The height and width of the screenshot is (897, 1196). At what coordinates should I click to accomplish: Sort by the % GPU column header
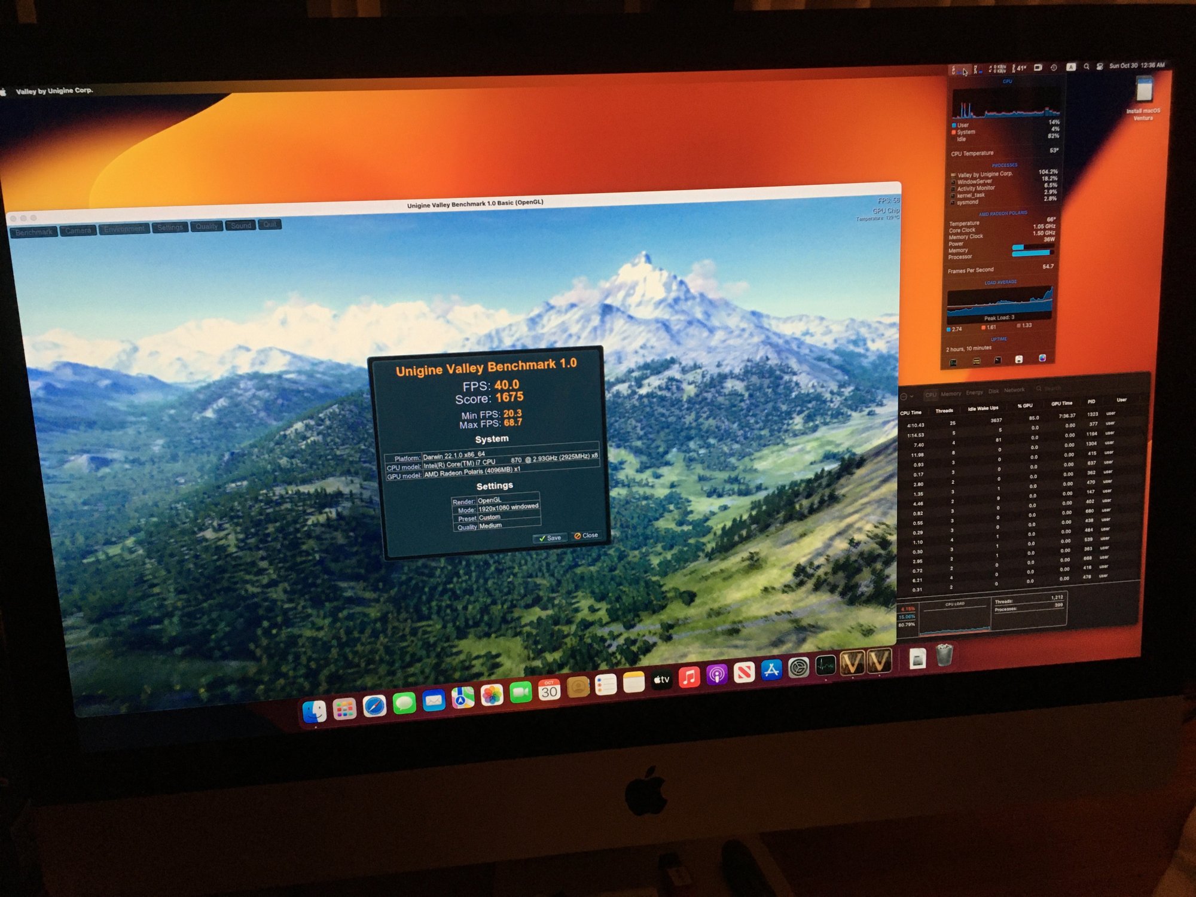[x=1025, y=405]
